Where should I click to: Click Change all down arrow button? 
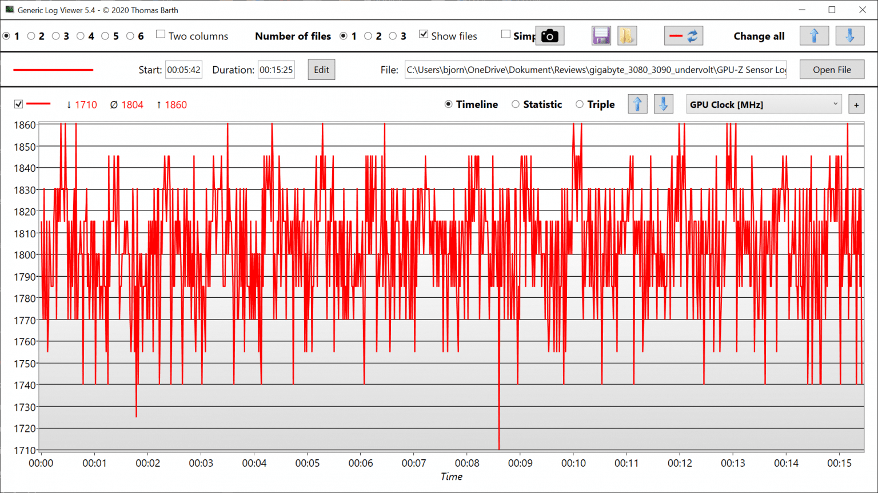pos(849,36)
